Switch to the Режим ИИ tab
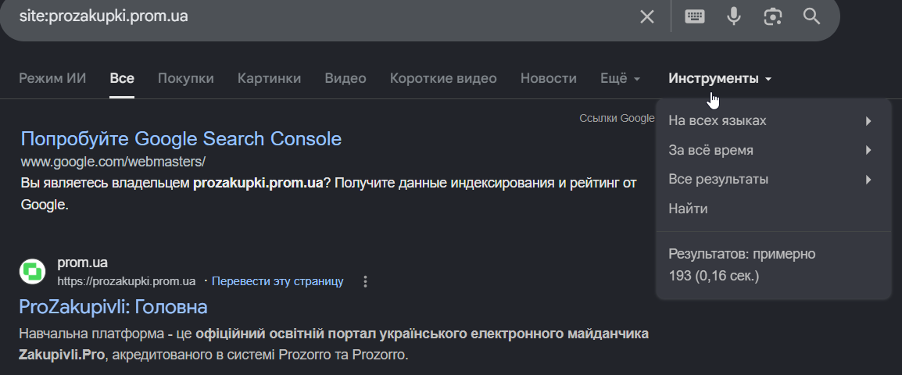 (x=52, y=78)
